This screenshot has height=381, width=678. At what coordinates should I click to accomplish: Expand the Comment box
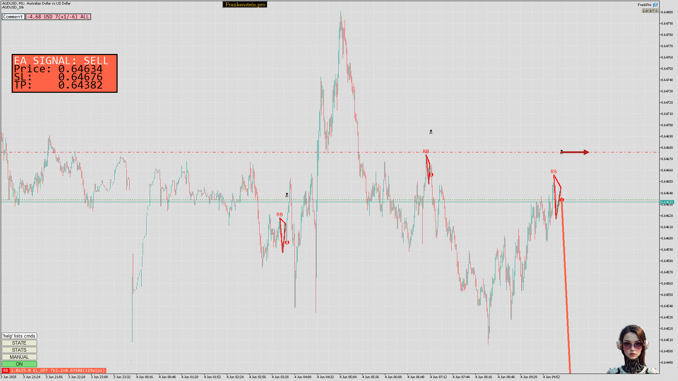click(13, 17)
